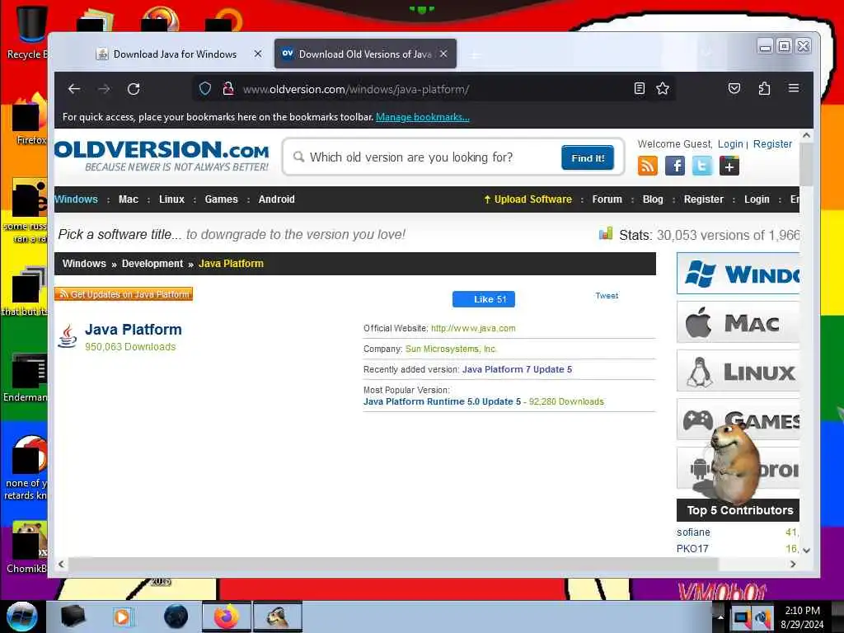The height and width of the screenshot is (633, 844).
Task: Open the http://www.java.com official website link
Action: click(473, 328)
